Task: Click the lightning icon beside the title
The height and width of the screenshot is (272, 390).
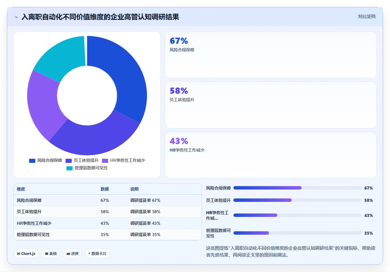Action: point(16,17)
